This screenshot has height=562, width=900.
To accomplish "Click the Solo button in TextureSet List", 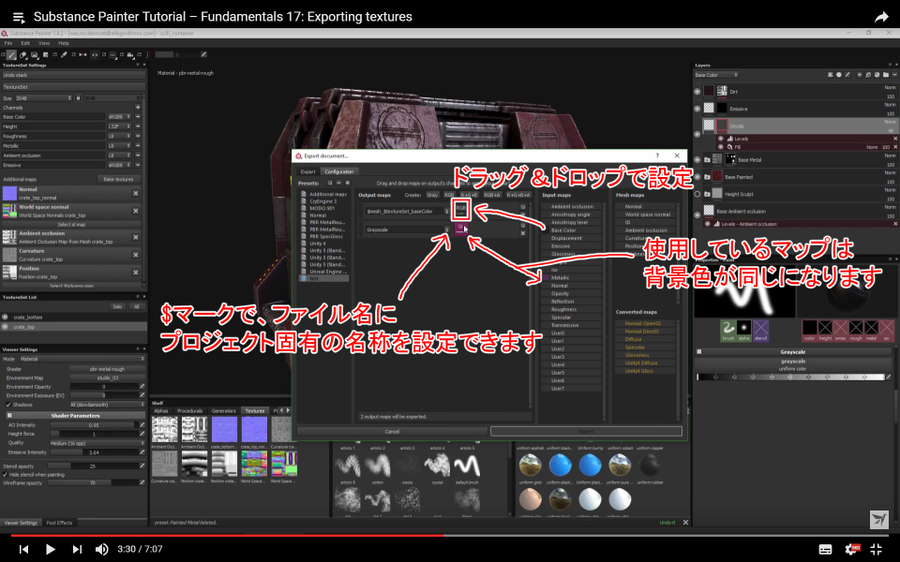I will [118, 307].
